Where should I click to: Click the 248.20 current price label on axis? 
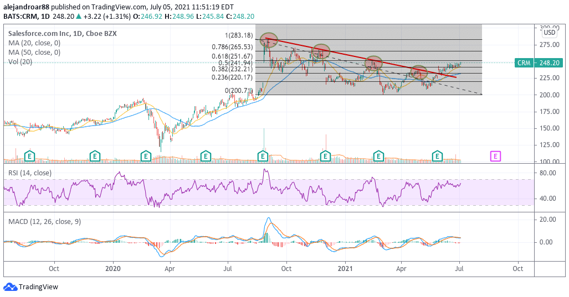[x=550, y=63]
